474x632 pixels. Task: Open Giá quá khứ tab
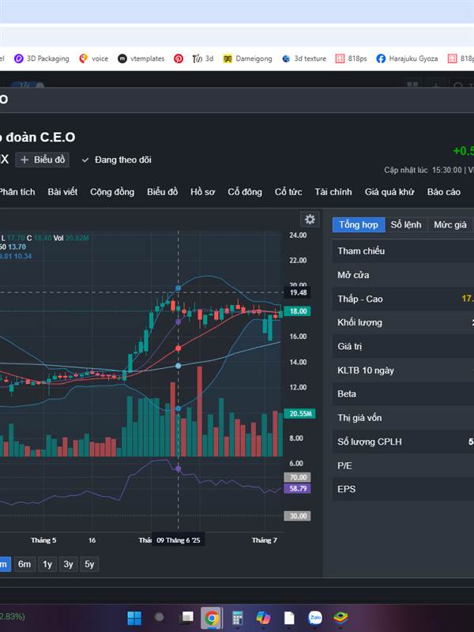(x=389, y=192)
